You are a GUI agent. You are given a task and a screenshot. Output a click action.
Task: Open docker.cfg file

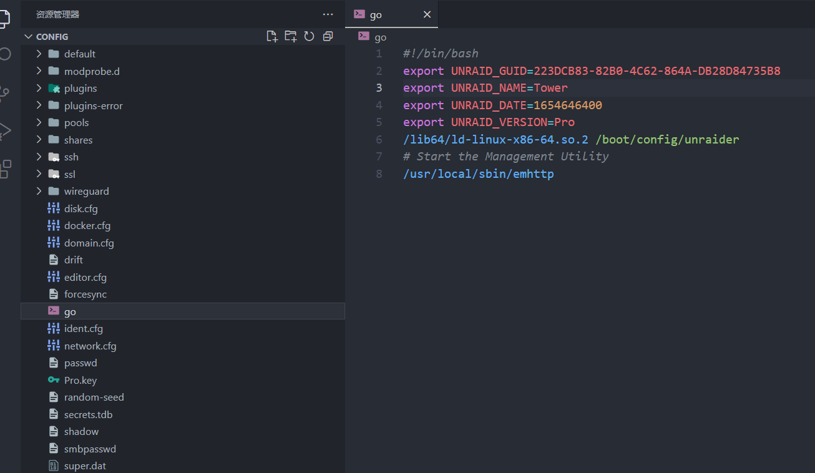click(x=182, y=225)
